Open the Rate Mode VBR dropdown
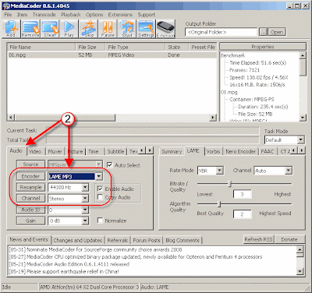Screen dimensions: 312x293 point(220,171)
